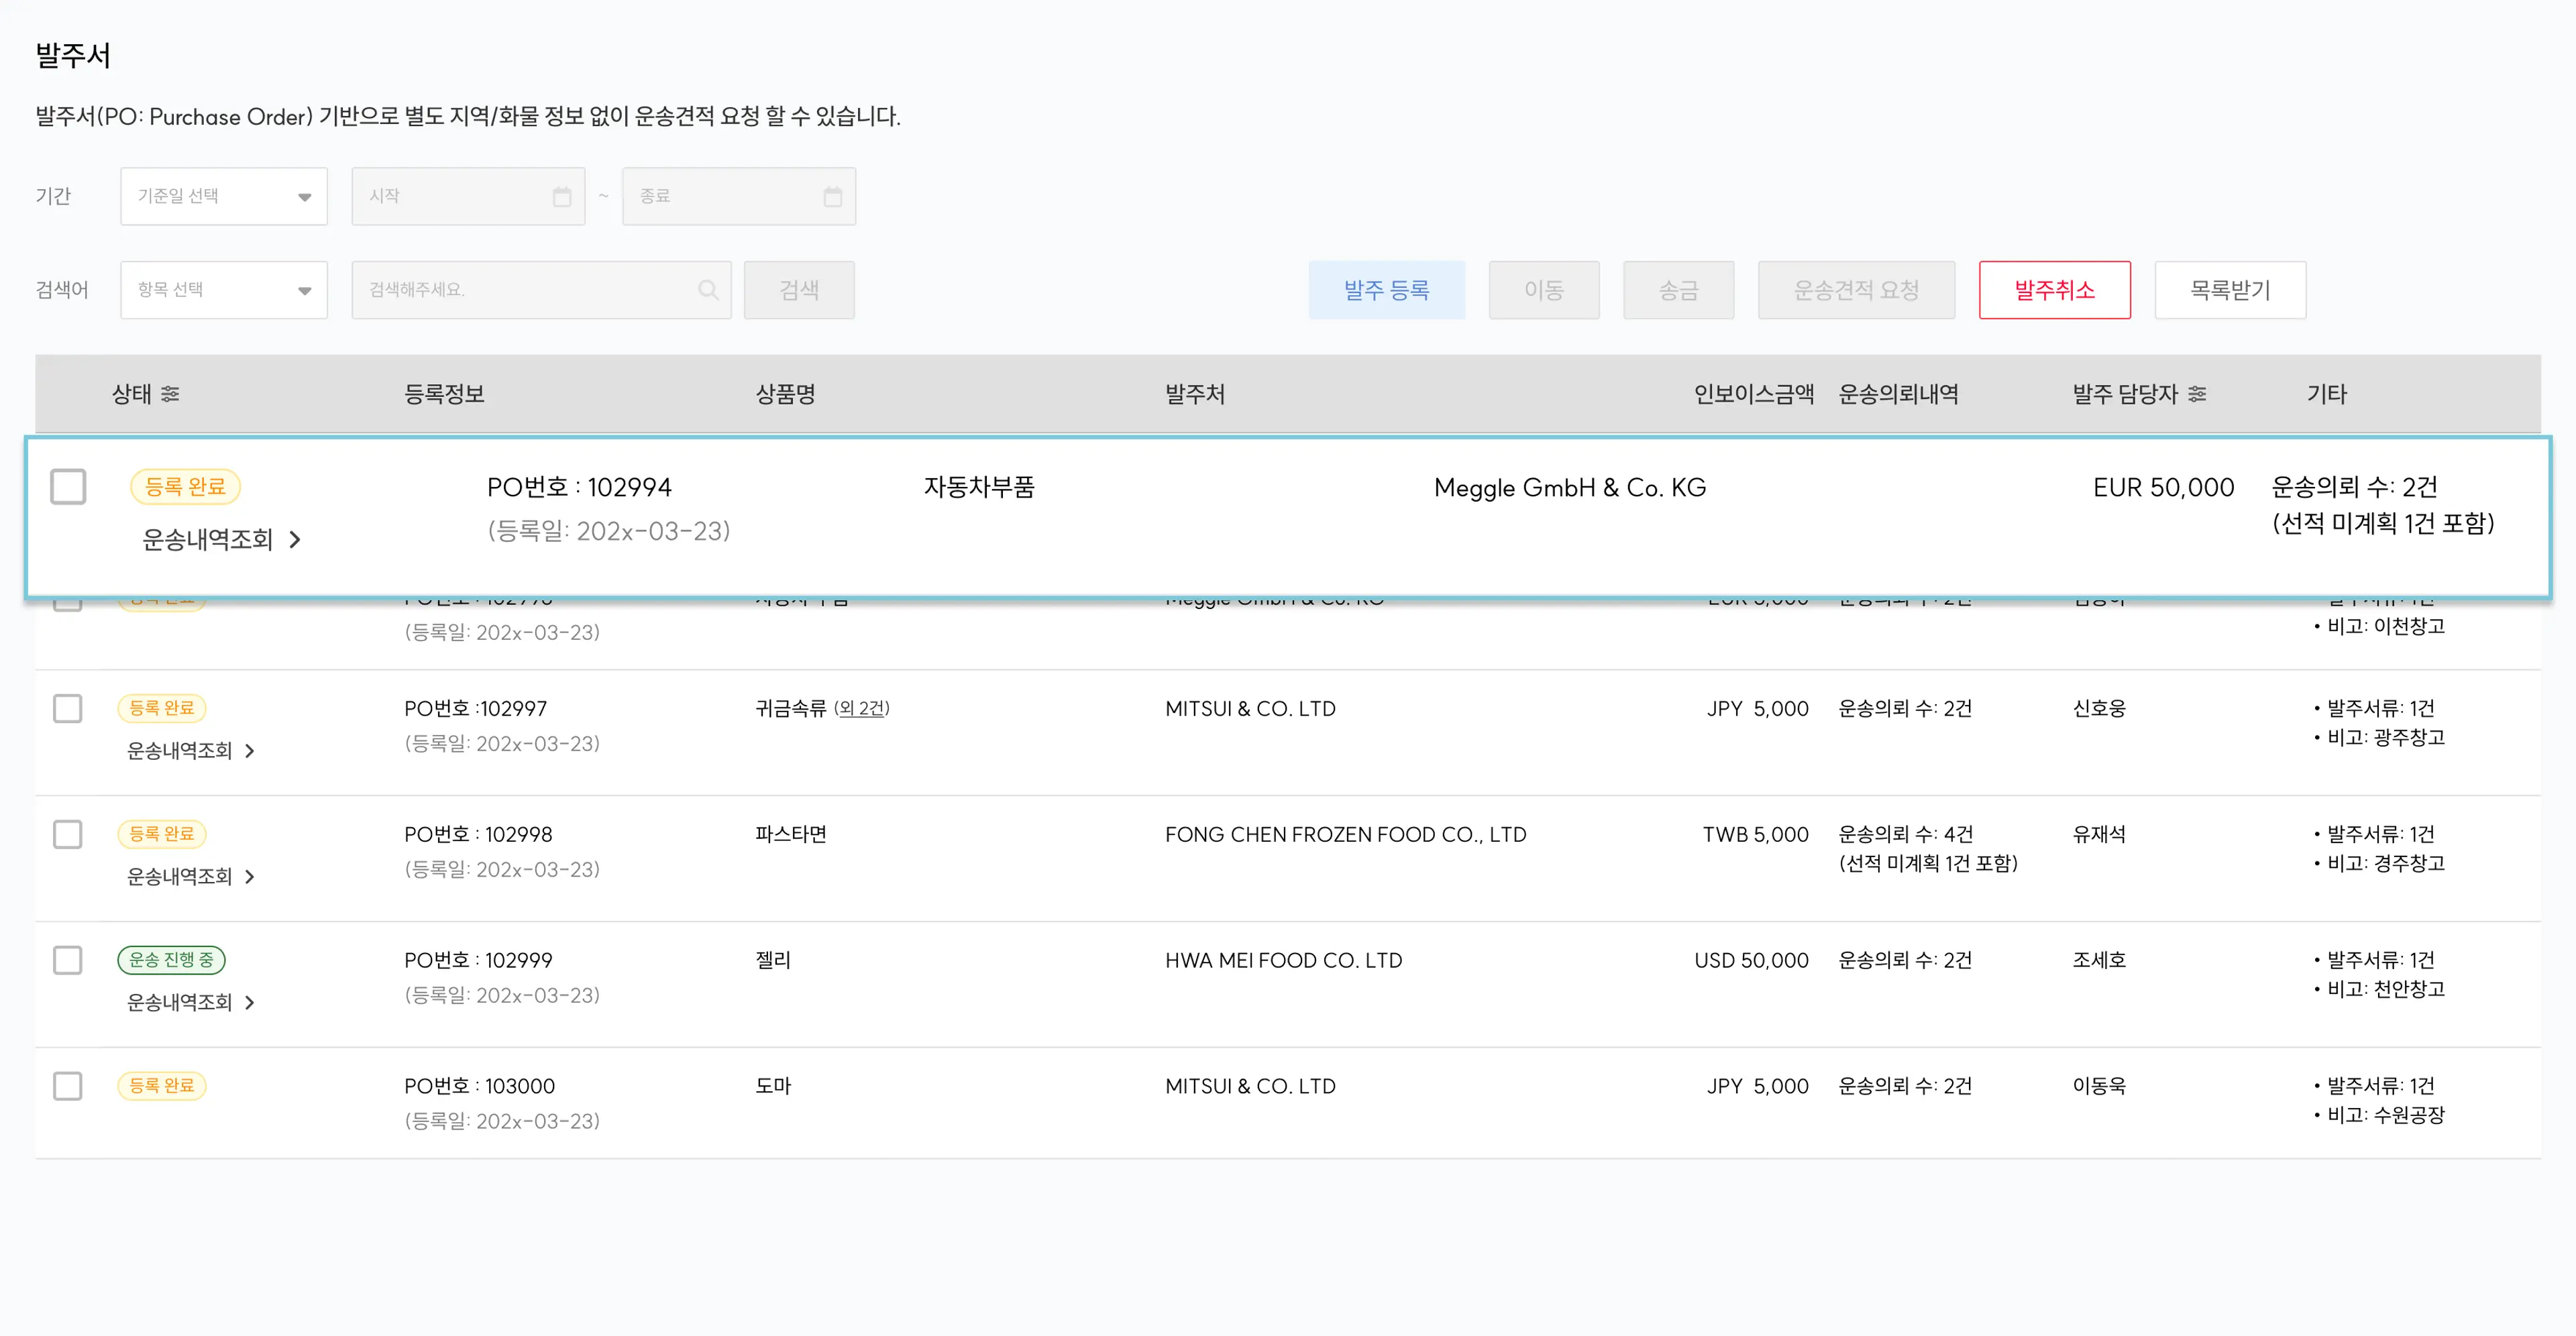The image size is (2576, 1336).
Task: Click FONG CHEN FROZEN FOOD CO., LTD
Action: [x=1346, y=835]
